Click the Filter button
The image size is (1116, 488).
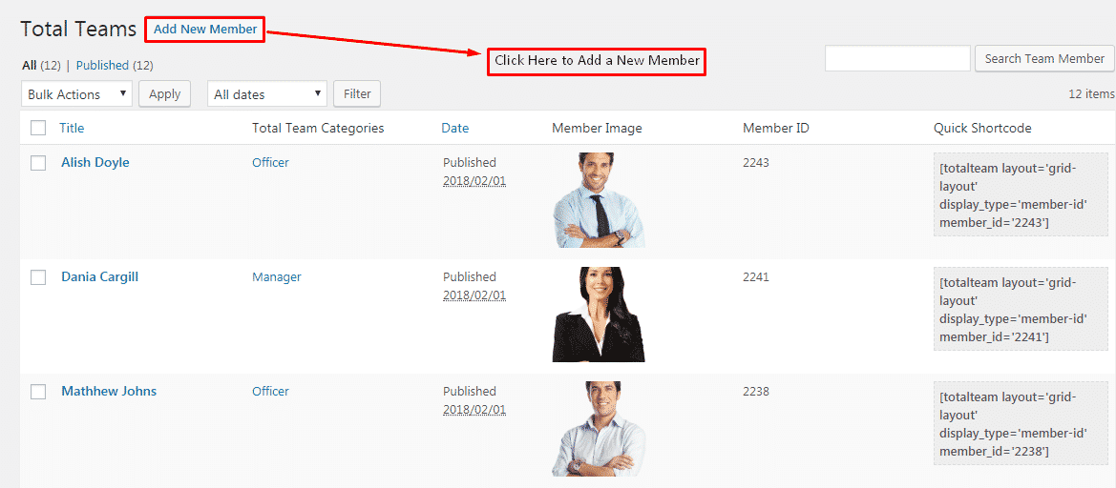(357, 93)
